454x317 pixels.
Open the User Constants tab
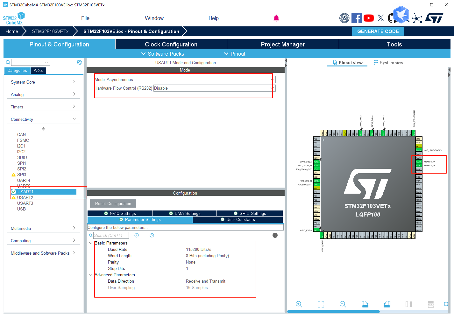(238, 219)
